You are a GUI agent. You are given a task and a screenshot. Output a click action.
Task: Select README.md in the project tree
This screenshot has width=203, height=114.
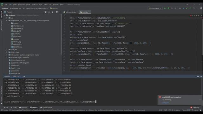tap(18, 47)
